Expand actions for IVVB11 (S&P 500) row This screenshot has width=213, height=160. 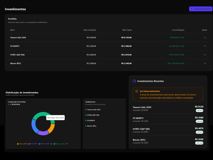(205, 55)
